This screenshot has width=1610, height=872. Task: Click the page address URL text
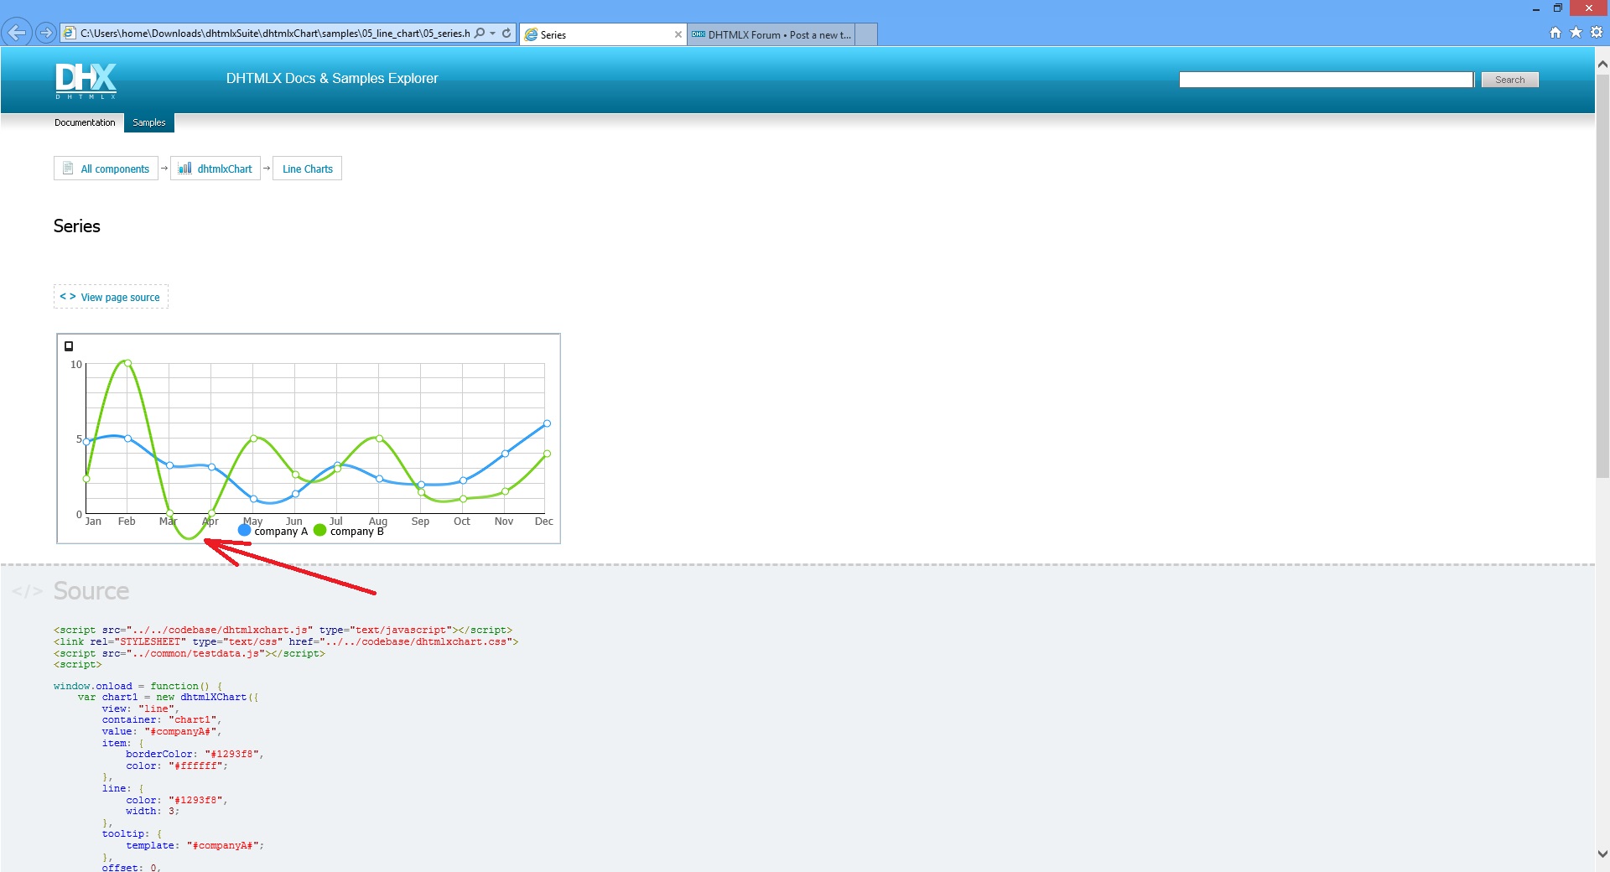point(275,34)
